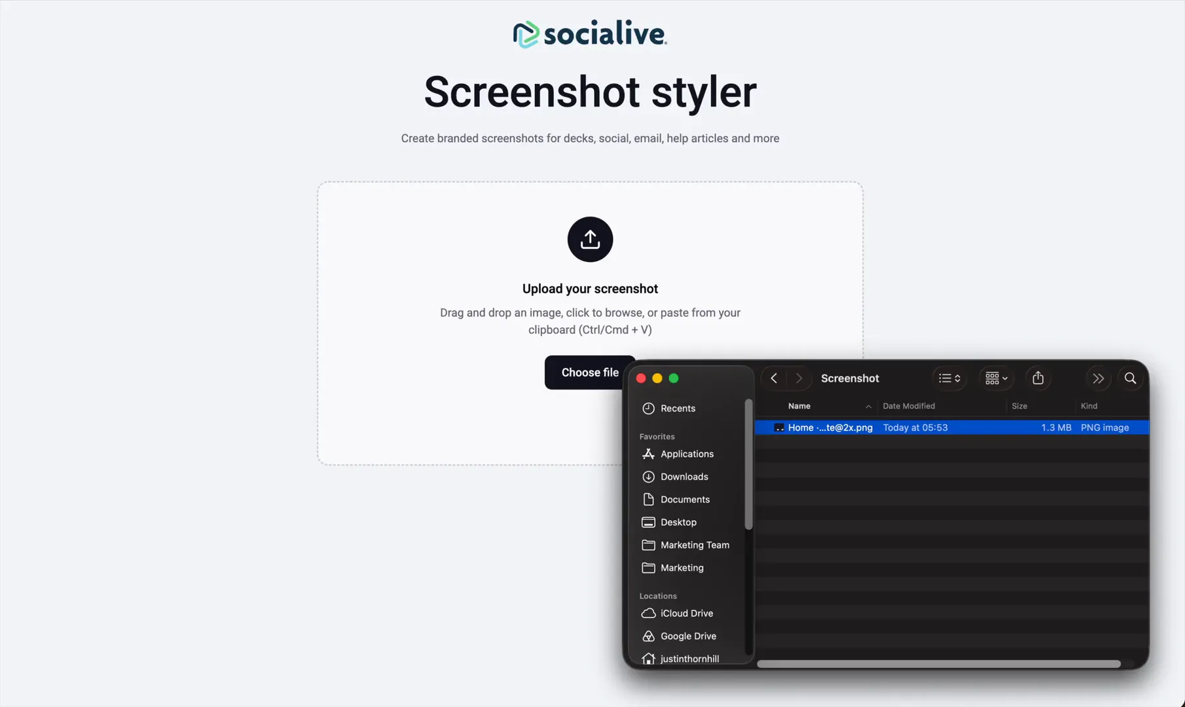The height and width of the screenshot is (707, 1185).
Task: Close the Finder window red button
Action: [x=641, y=378]
